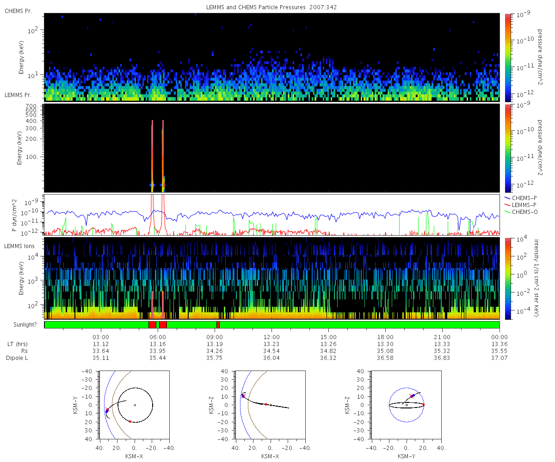Click the 21:00 time tick label
555x462 pixels.
click(x=443, y=337)
